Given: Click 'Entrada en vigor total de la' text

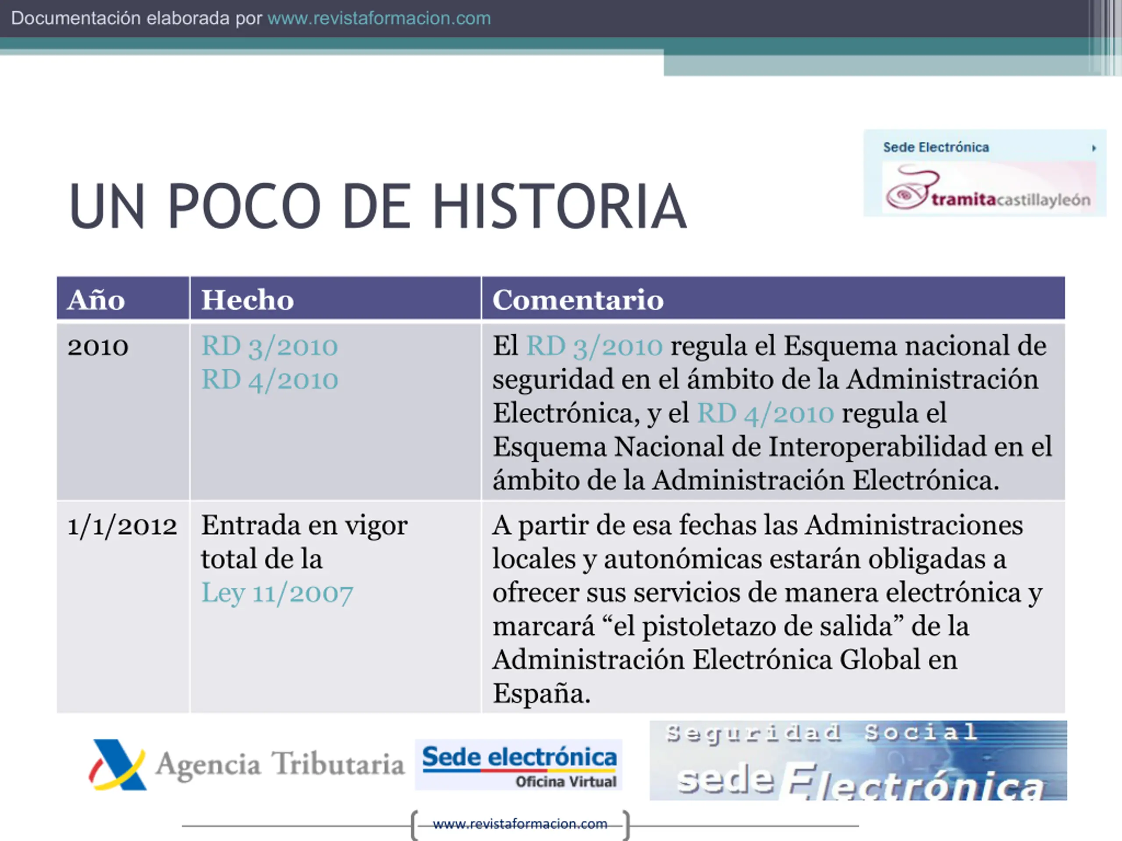Looking at the screenshot, I should tap(304, 542).
